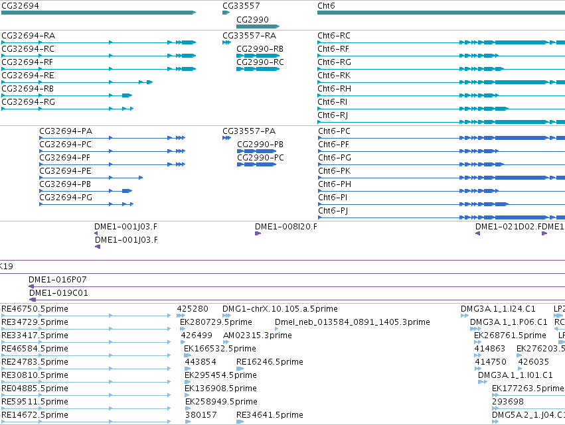Select the EK268761.5prime label

click(x=510, y=335)
